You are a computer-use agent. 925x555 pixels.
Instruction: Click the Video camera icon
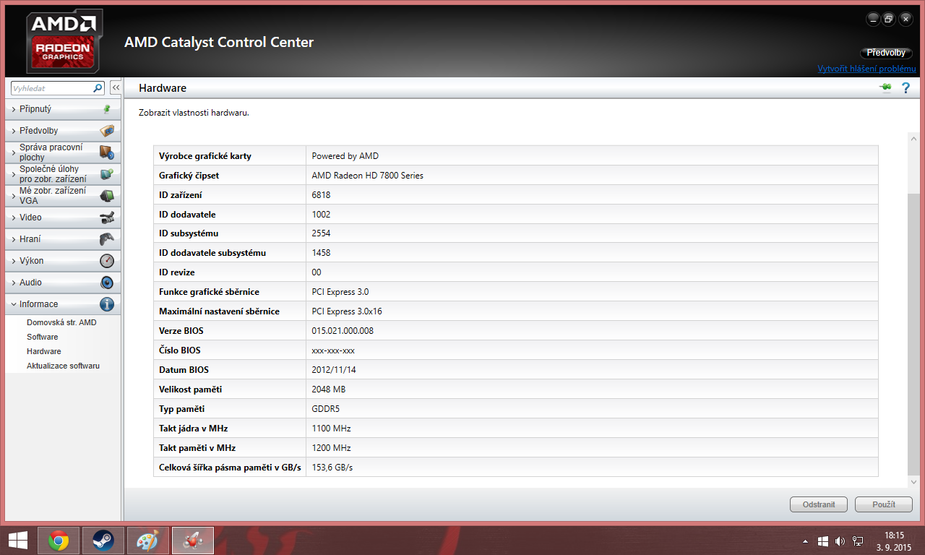click(x=107, y=218)
